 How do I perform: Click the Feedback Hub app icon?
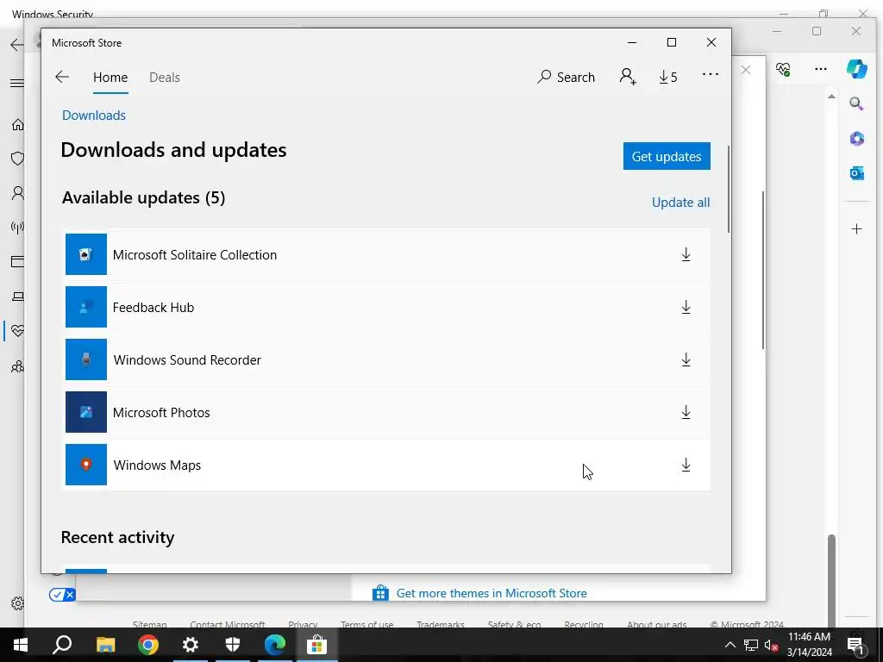85,307
